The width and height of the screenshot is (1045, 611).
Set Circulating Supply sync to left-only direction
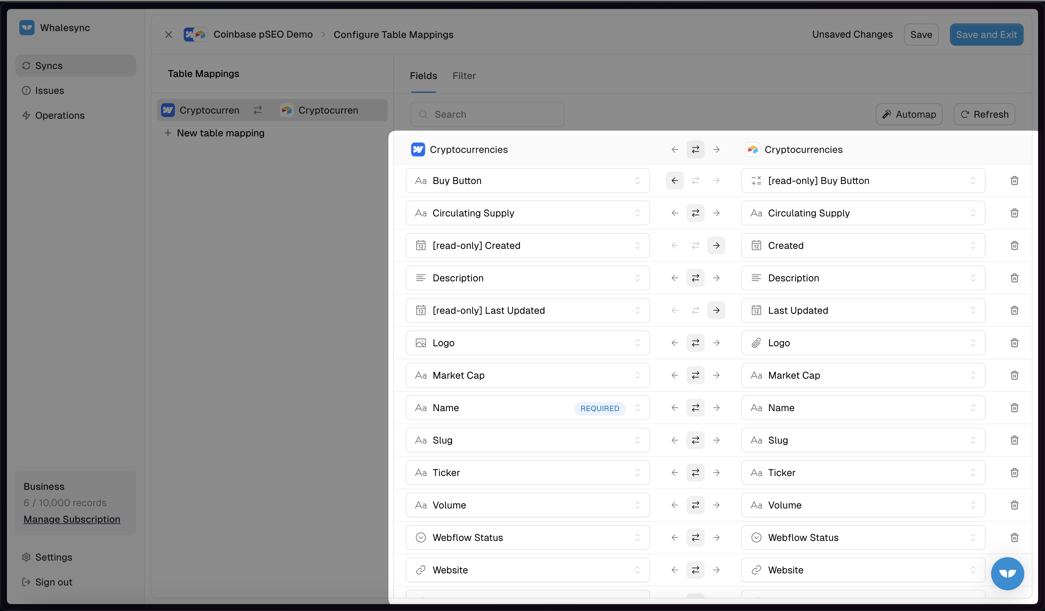click(x=675, y=213)
